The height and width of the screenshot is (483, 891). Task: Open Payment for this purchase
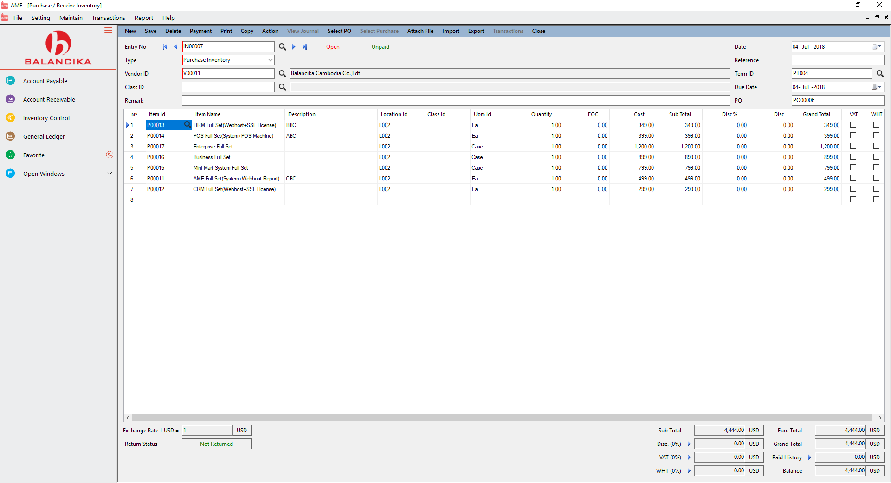[200, 31]
